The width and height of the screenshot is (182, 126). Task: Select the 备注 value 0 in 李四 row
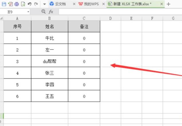point(84,84)
